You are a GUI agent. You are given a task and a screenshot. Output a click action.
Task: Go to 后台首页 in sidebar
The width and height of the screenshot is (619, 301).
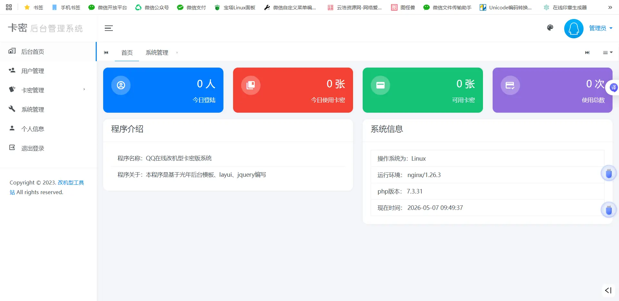click(48, 52)
